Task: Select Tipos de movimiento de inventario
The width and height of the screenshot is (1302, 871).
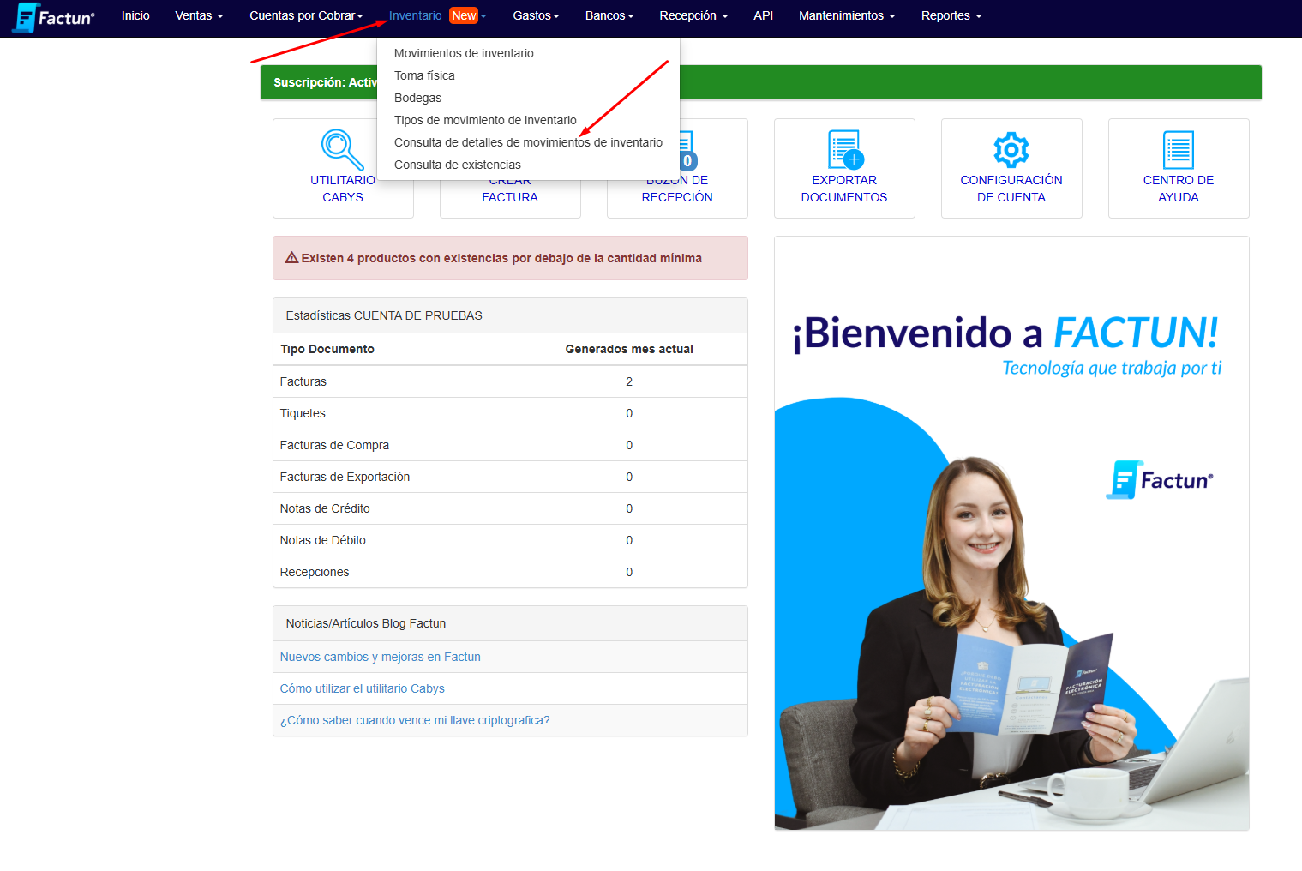Action: 485,120
